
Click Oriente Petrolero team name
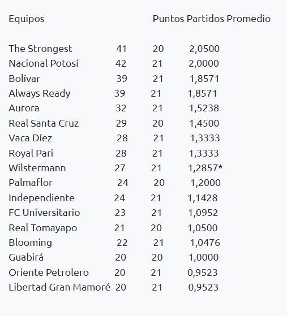[x=49, y=272]
